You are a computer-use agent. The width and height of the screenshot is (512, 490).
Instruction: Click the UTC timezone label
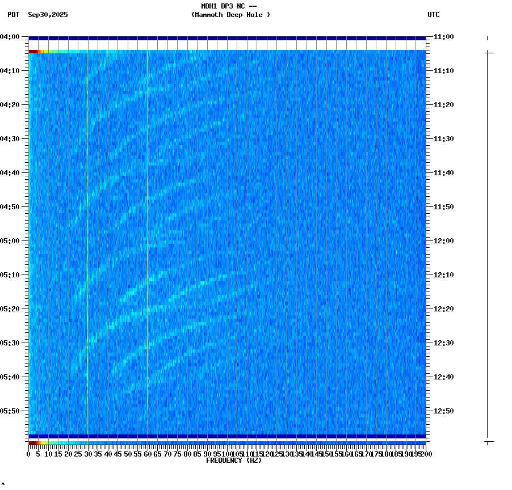[434, 15]
